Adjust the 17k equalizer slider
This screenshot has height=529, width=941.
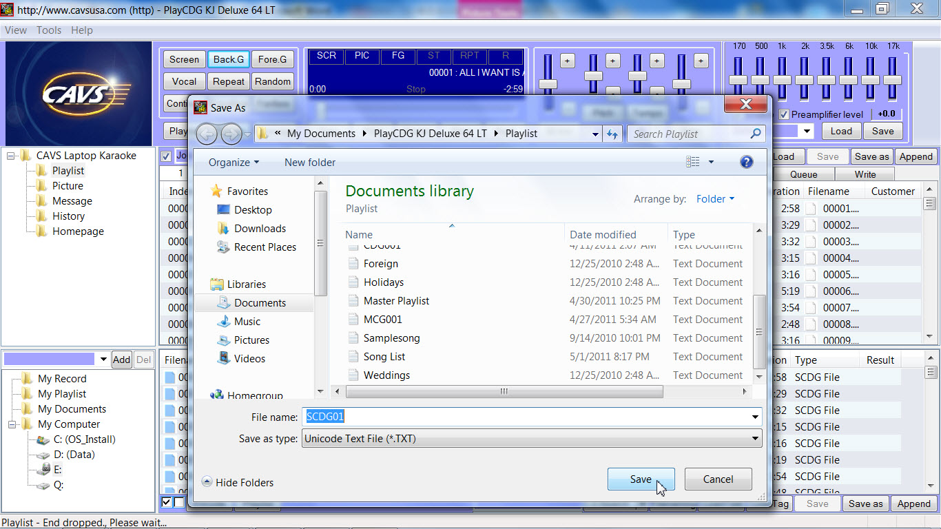click(x=892, y=79)
